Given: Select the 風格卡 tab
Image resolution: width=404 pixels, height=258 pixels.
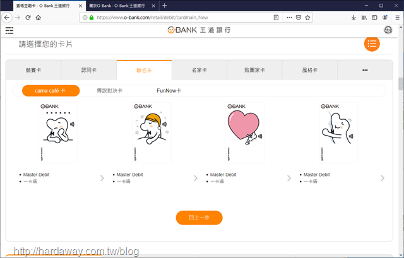Looking at the screenshot, I should click(310, 70).
